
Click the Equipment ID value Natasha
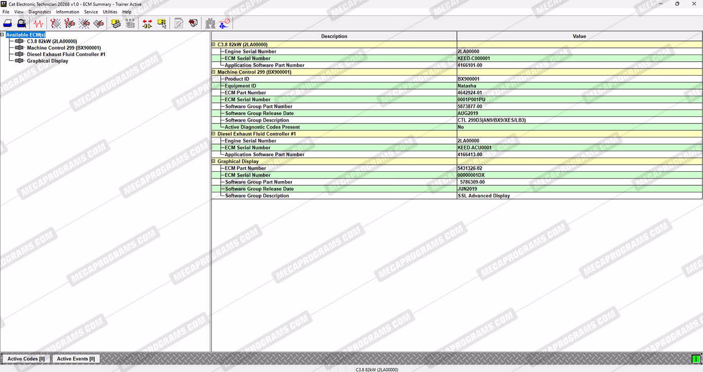pos(467,86)
